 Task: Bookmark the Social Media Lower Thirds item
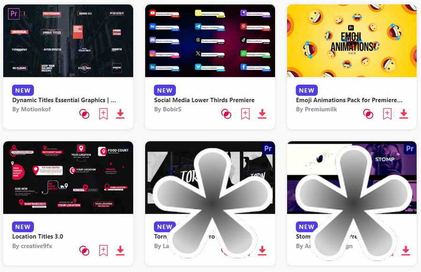point(245,114)
